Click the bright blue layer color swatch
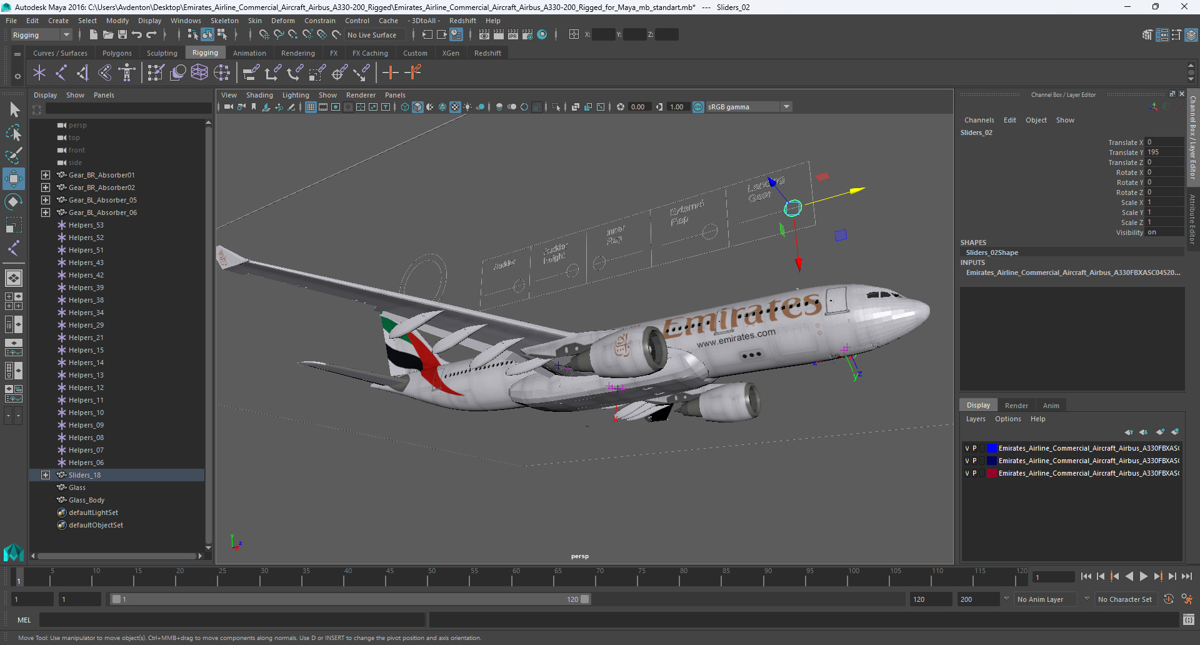The width and height of the screenshot is (1200, 645). tap(992, 448)
